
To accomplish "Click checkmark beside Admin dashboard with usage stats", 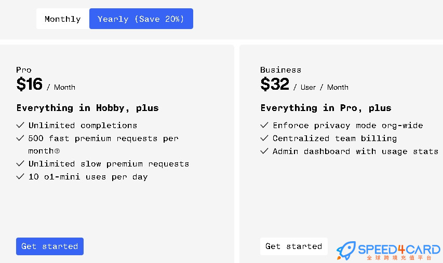I will coord(264,151).
